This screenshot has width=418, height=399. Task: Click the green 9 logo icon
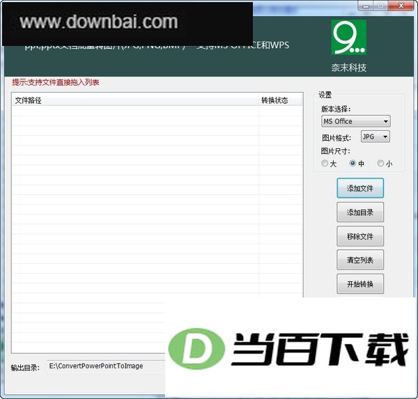pyautogui.click(x=349, y=38)
